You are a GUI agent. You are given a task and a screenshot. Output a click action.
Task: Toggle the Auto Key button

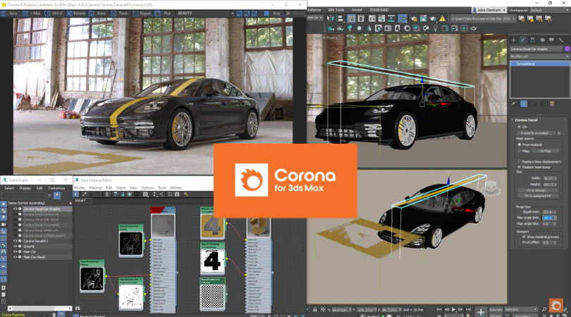pyautogui.click(x=496, y=309)
